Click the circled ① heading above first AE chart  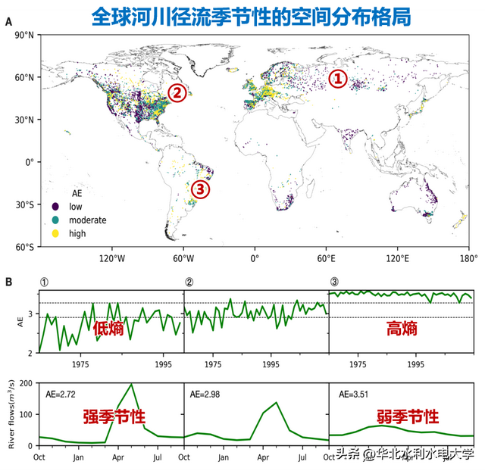pyautogui.click(x=44, y=282)
